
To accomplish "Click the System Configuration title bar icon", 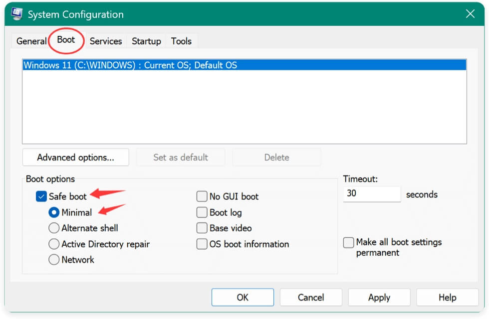I will [16, 14].
